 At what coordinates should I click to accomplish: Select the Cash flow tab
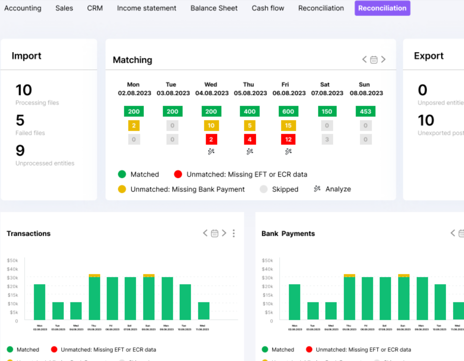pyautogui.click(x=268, y=8)
